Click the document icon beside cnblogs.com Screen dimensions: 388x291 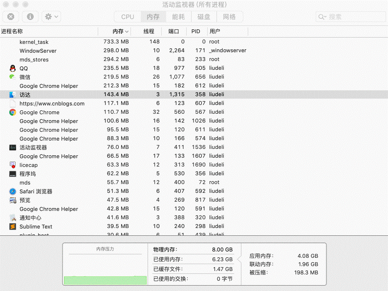tap(13, 104)
